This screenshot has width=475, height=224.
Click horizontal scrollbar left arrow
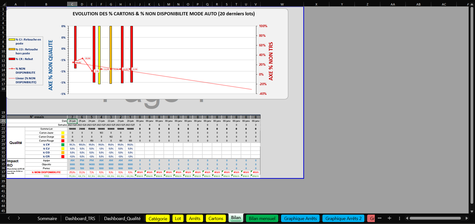pos(407,218)
